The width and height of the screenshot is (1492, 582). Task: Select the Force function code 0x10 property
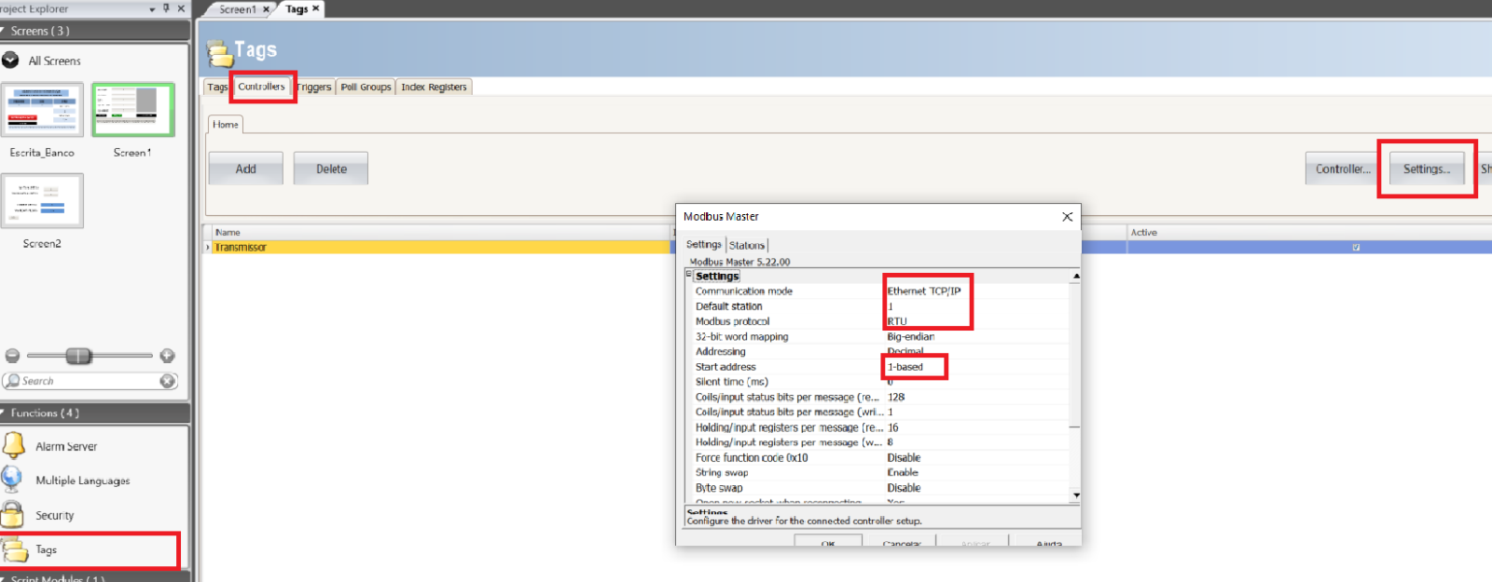752,457
